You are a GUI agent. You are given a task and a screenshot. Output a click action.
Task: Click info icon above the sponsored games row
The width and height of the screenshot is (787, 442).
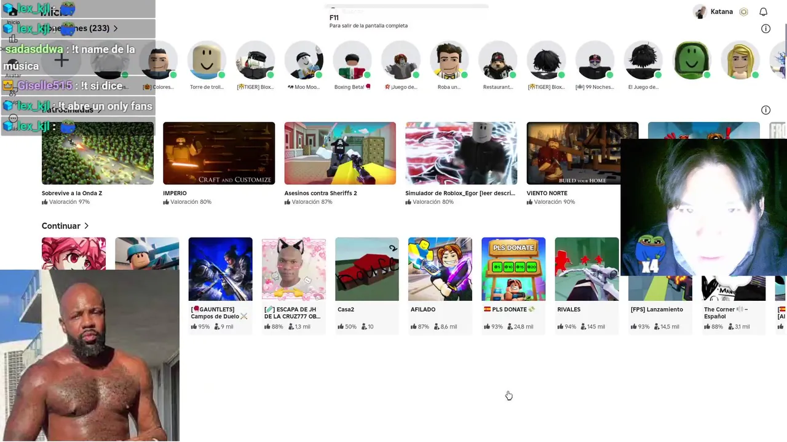click(x=765, y=110)
